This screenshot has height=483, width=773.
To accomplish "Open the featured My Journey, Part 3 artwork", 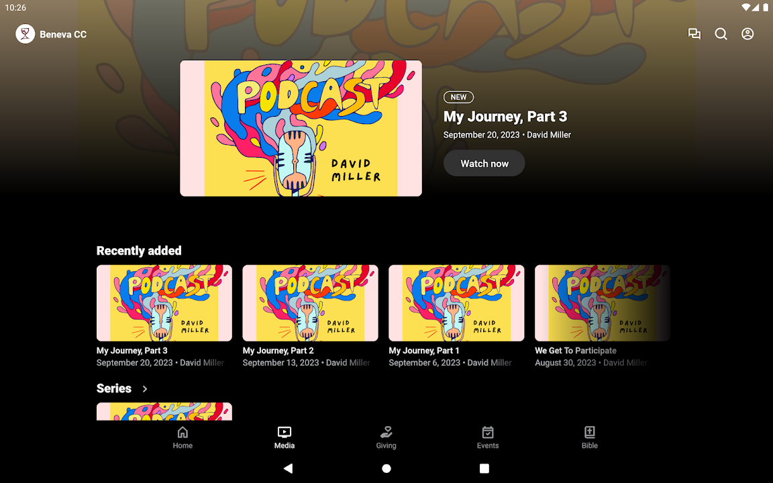I will [x=301, y=128].
